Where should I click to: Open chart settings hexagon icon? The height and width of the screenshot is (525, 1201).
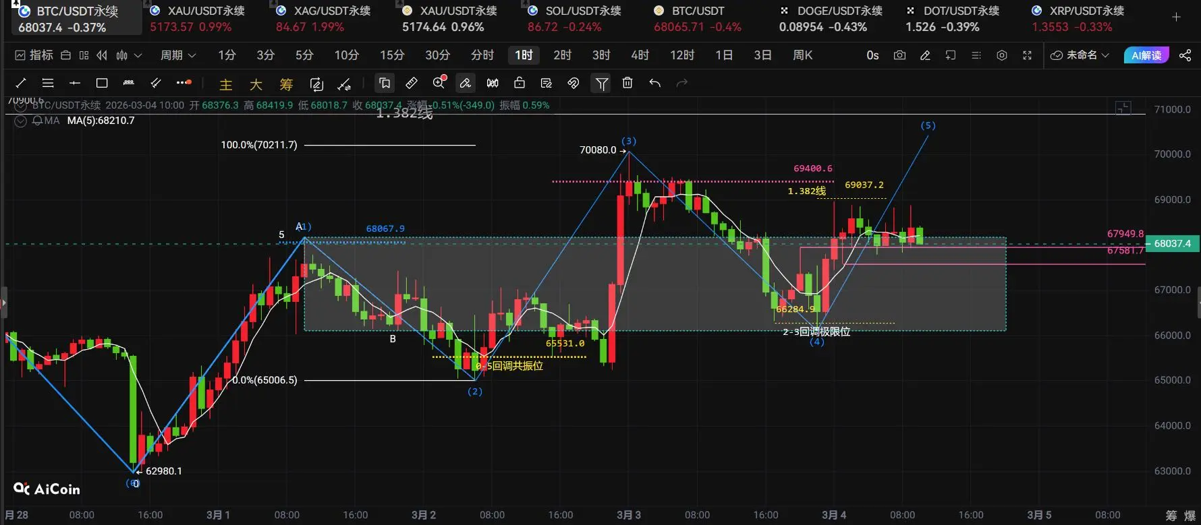(1002, 55)
